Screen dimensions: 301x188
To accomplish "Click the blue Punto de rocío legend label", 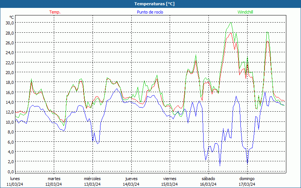I will coord(150,12).
